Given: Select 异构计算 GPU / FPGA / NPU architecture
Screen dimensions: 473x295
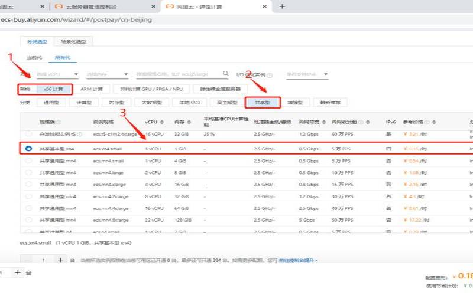Looking at the screenshot, I should pos(151,89).
